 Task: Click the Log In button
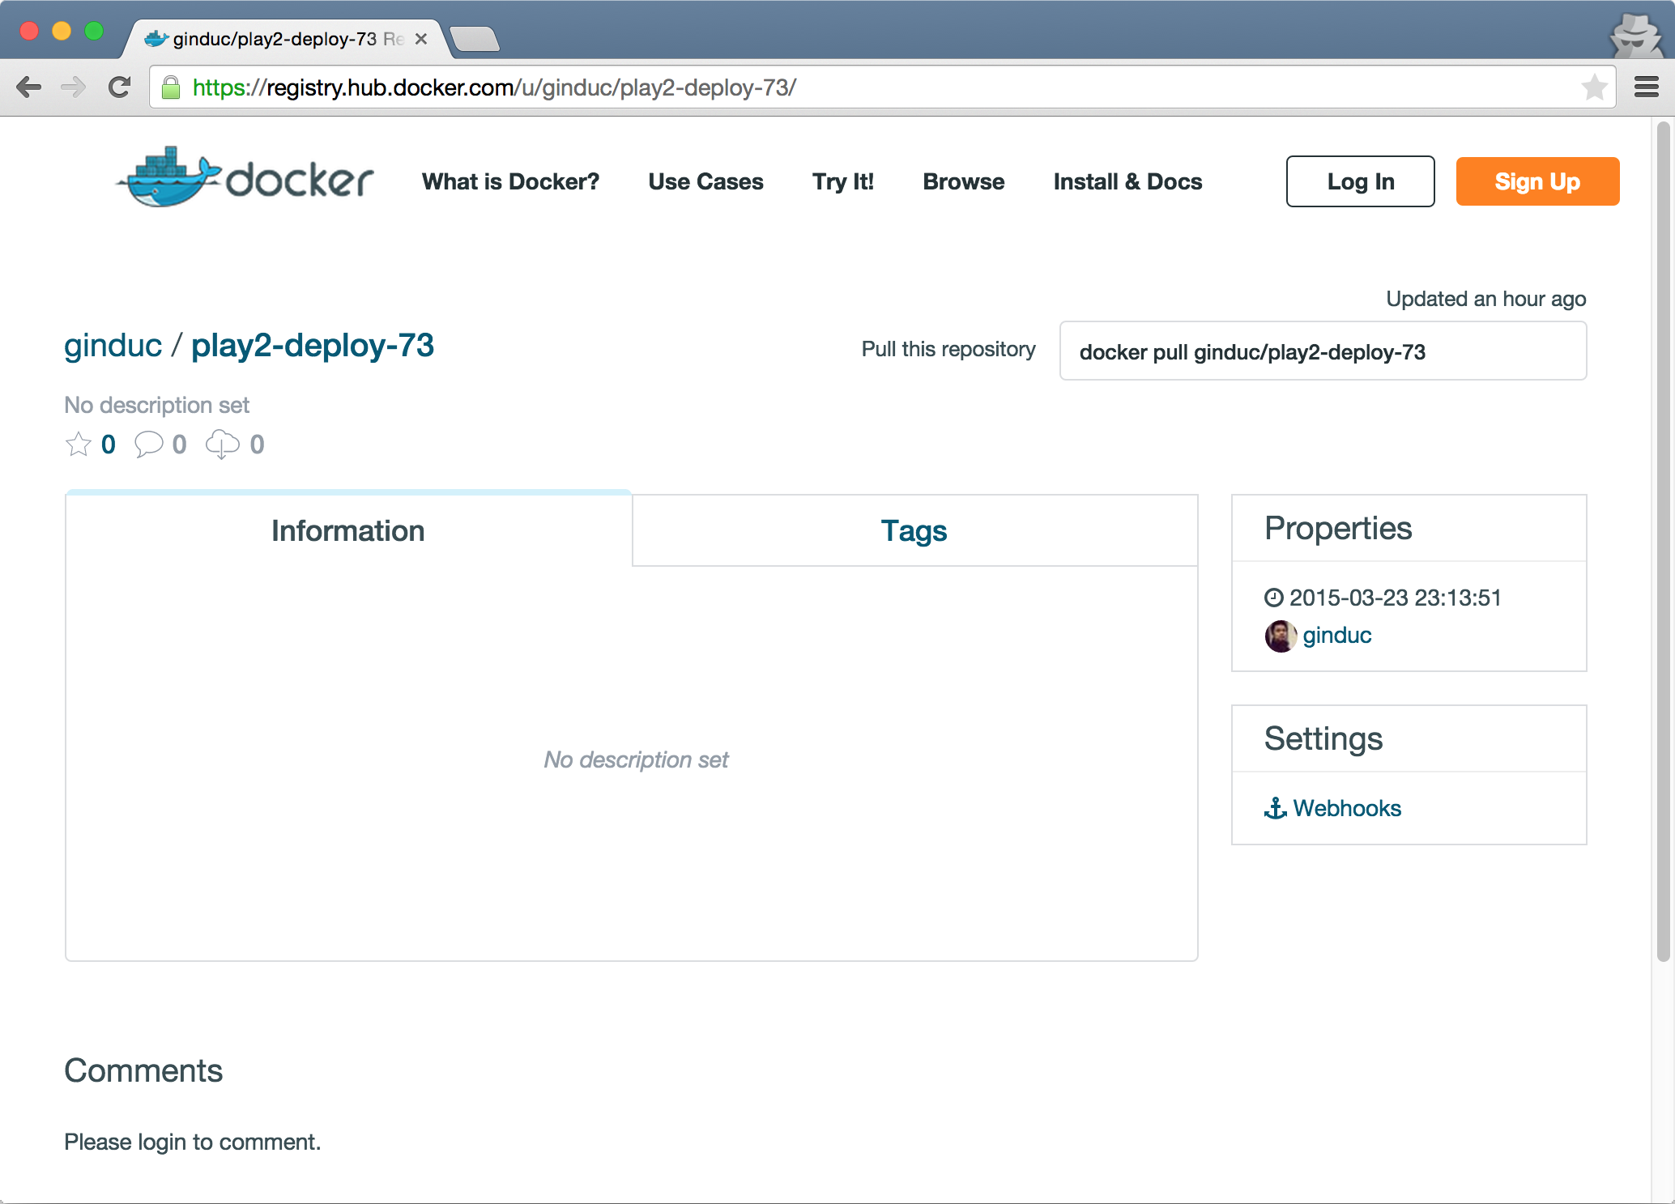click(1361, 181)
